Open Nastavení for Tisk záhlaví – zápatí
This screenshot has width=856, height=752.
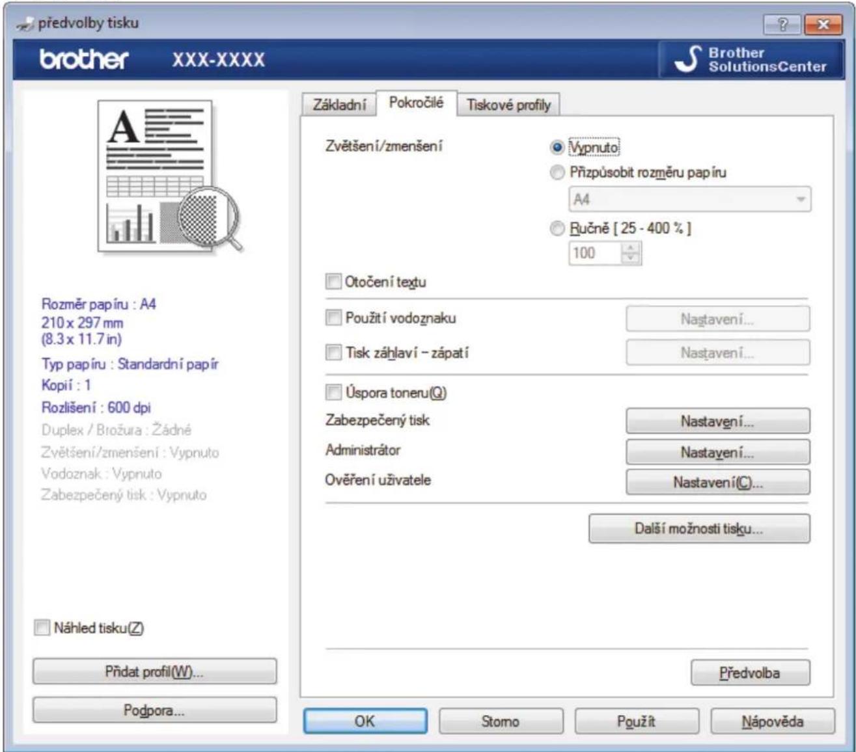[x=718, y=353]
